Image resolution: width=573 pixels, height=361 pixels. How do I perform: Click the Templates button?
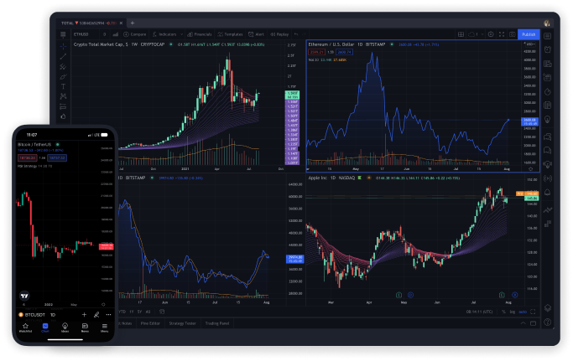point(230,34)
